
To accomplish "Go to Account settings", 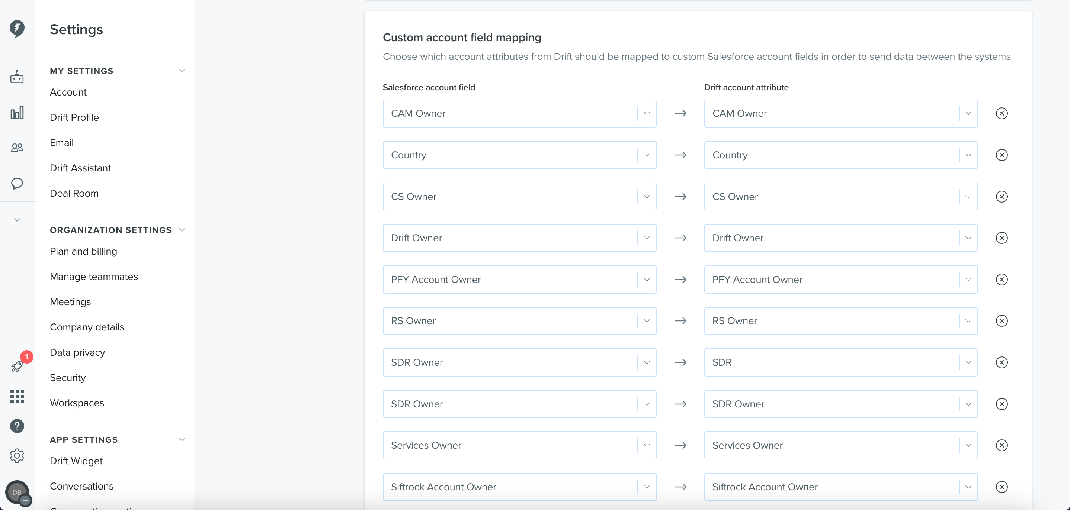I will (x=68, y=92).
